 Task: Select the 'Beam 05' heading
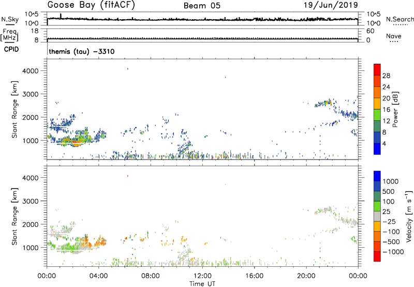(x=202, y=6)
